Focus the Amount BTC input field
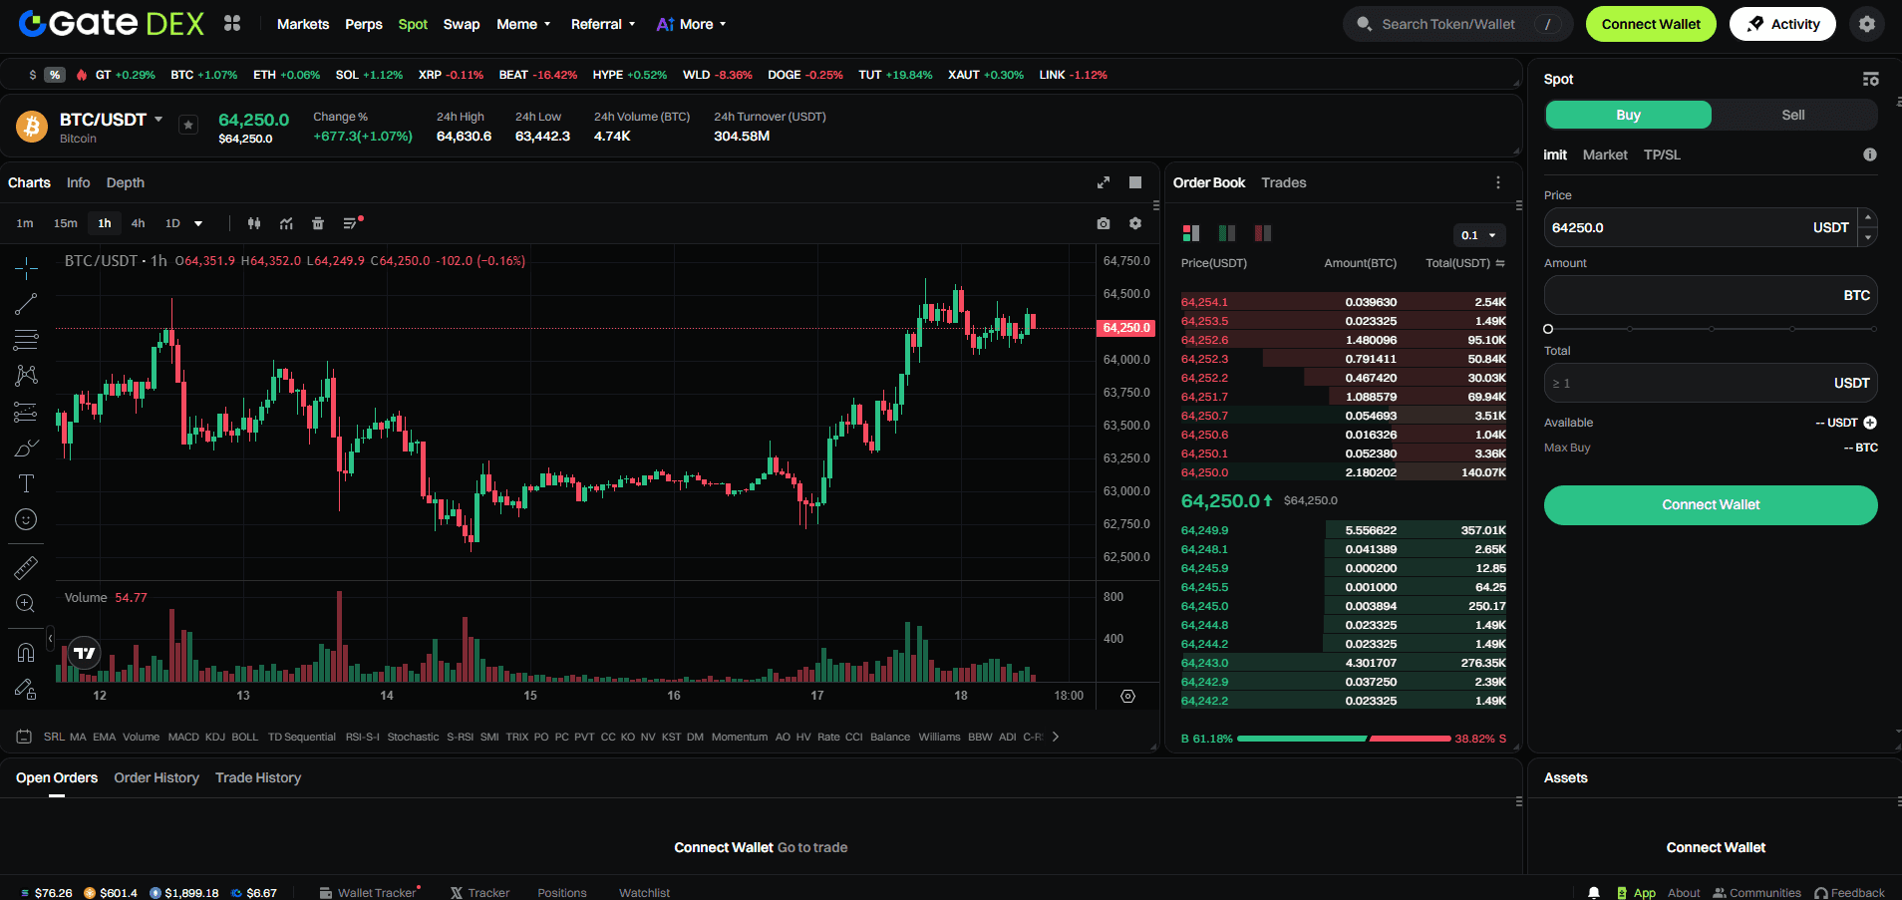 1711,295
